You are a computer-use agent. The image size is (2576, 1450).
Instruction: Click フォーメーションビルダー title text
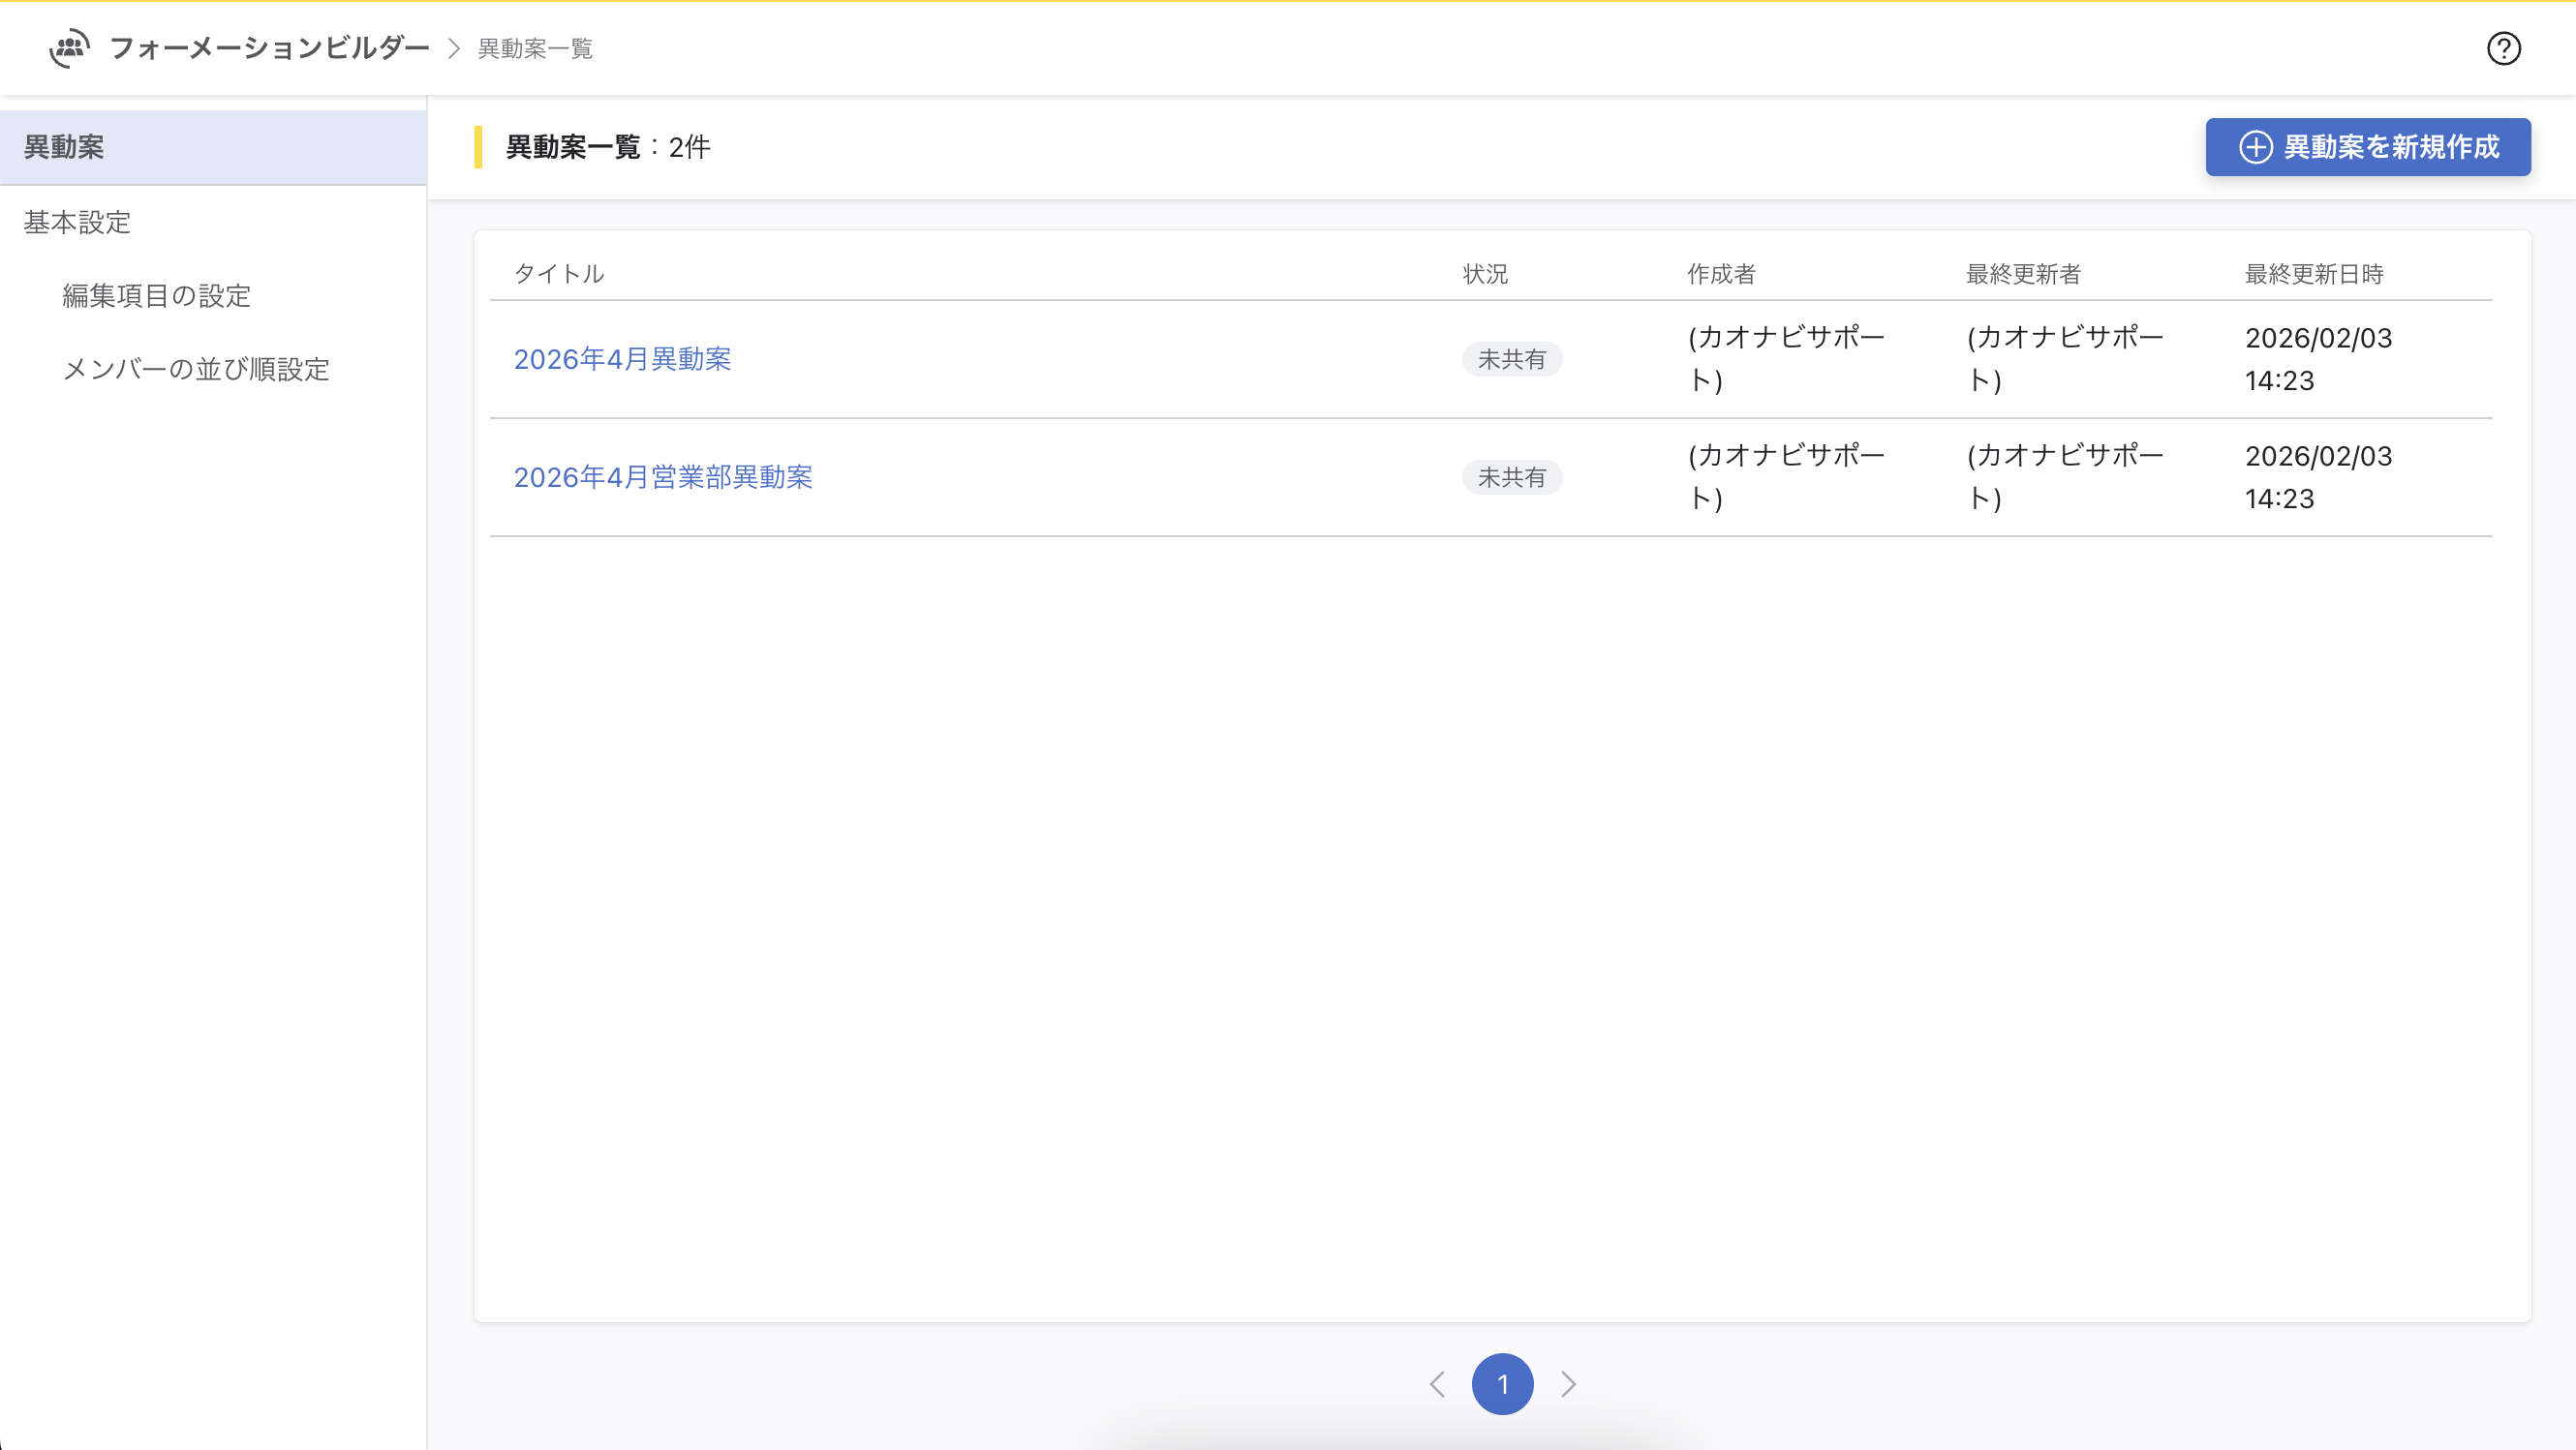pyautogui.click(x=269, y=48)
